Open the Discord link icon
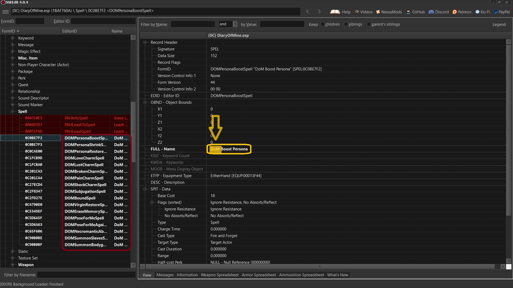This screenshot has width=513, height=288. point(431,12)
